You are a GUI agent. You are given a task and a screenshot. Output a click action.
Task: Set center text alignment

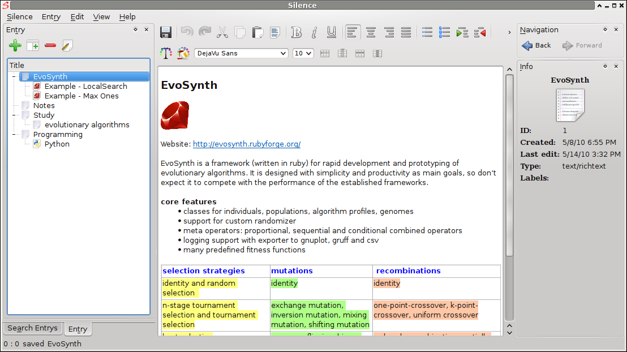(x=371, y=32)
